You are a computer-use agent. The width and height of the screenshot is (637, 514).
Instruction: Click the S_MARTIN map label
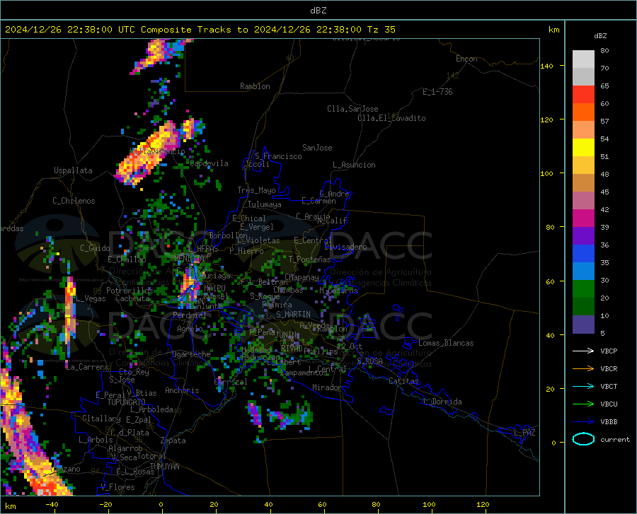point(293,315)
